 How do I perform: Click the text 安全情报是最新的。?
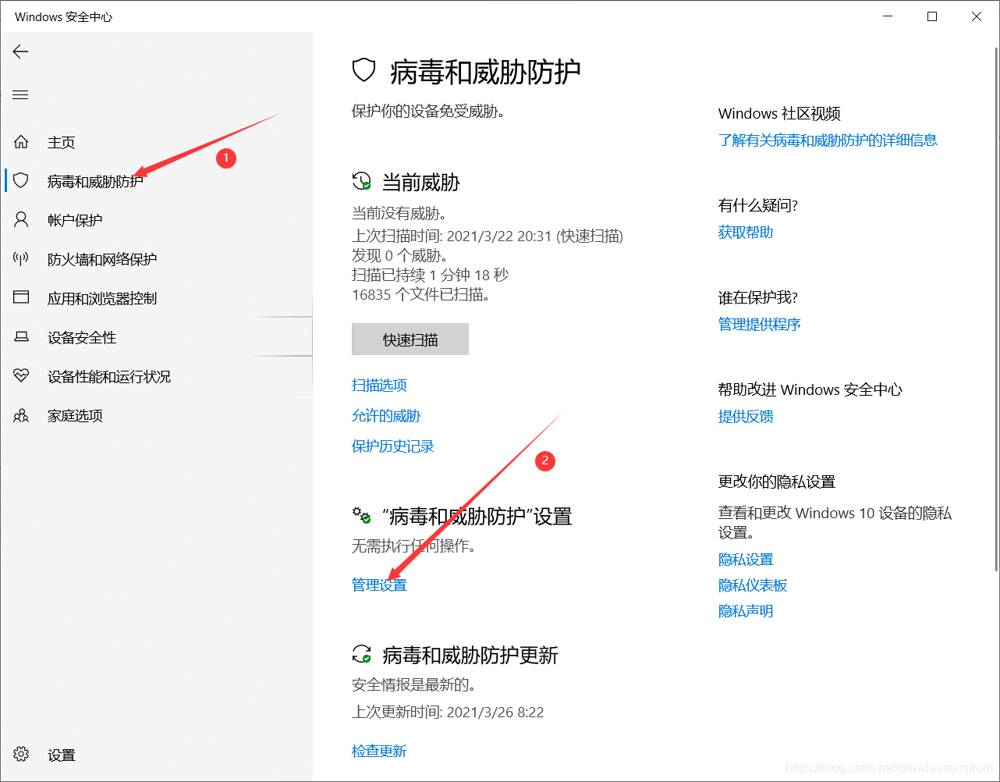(414, 684)
